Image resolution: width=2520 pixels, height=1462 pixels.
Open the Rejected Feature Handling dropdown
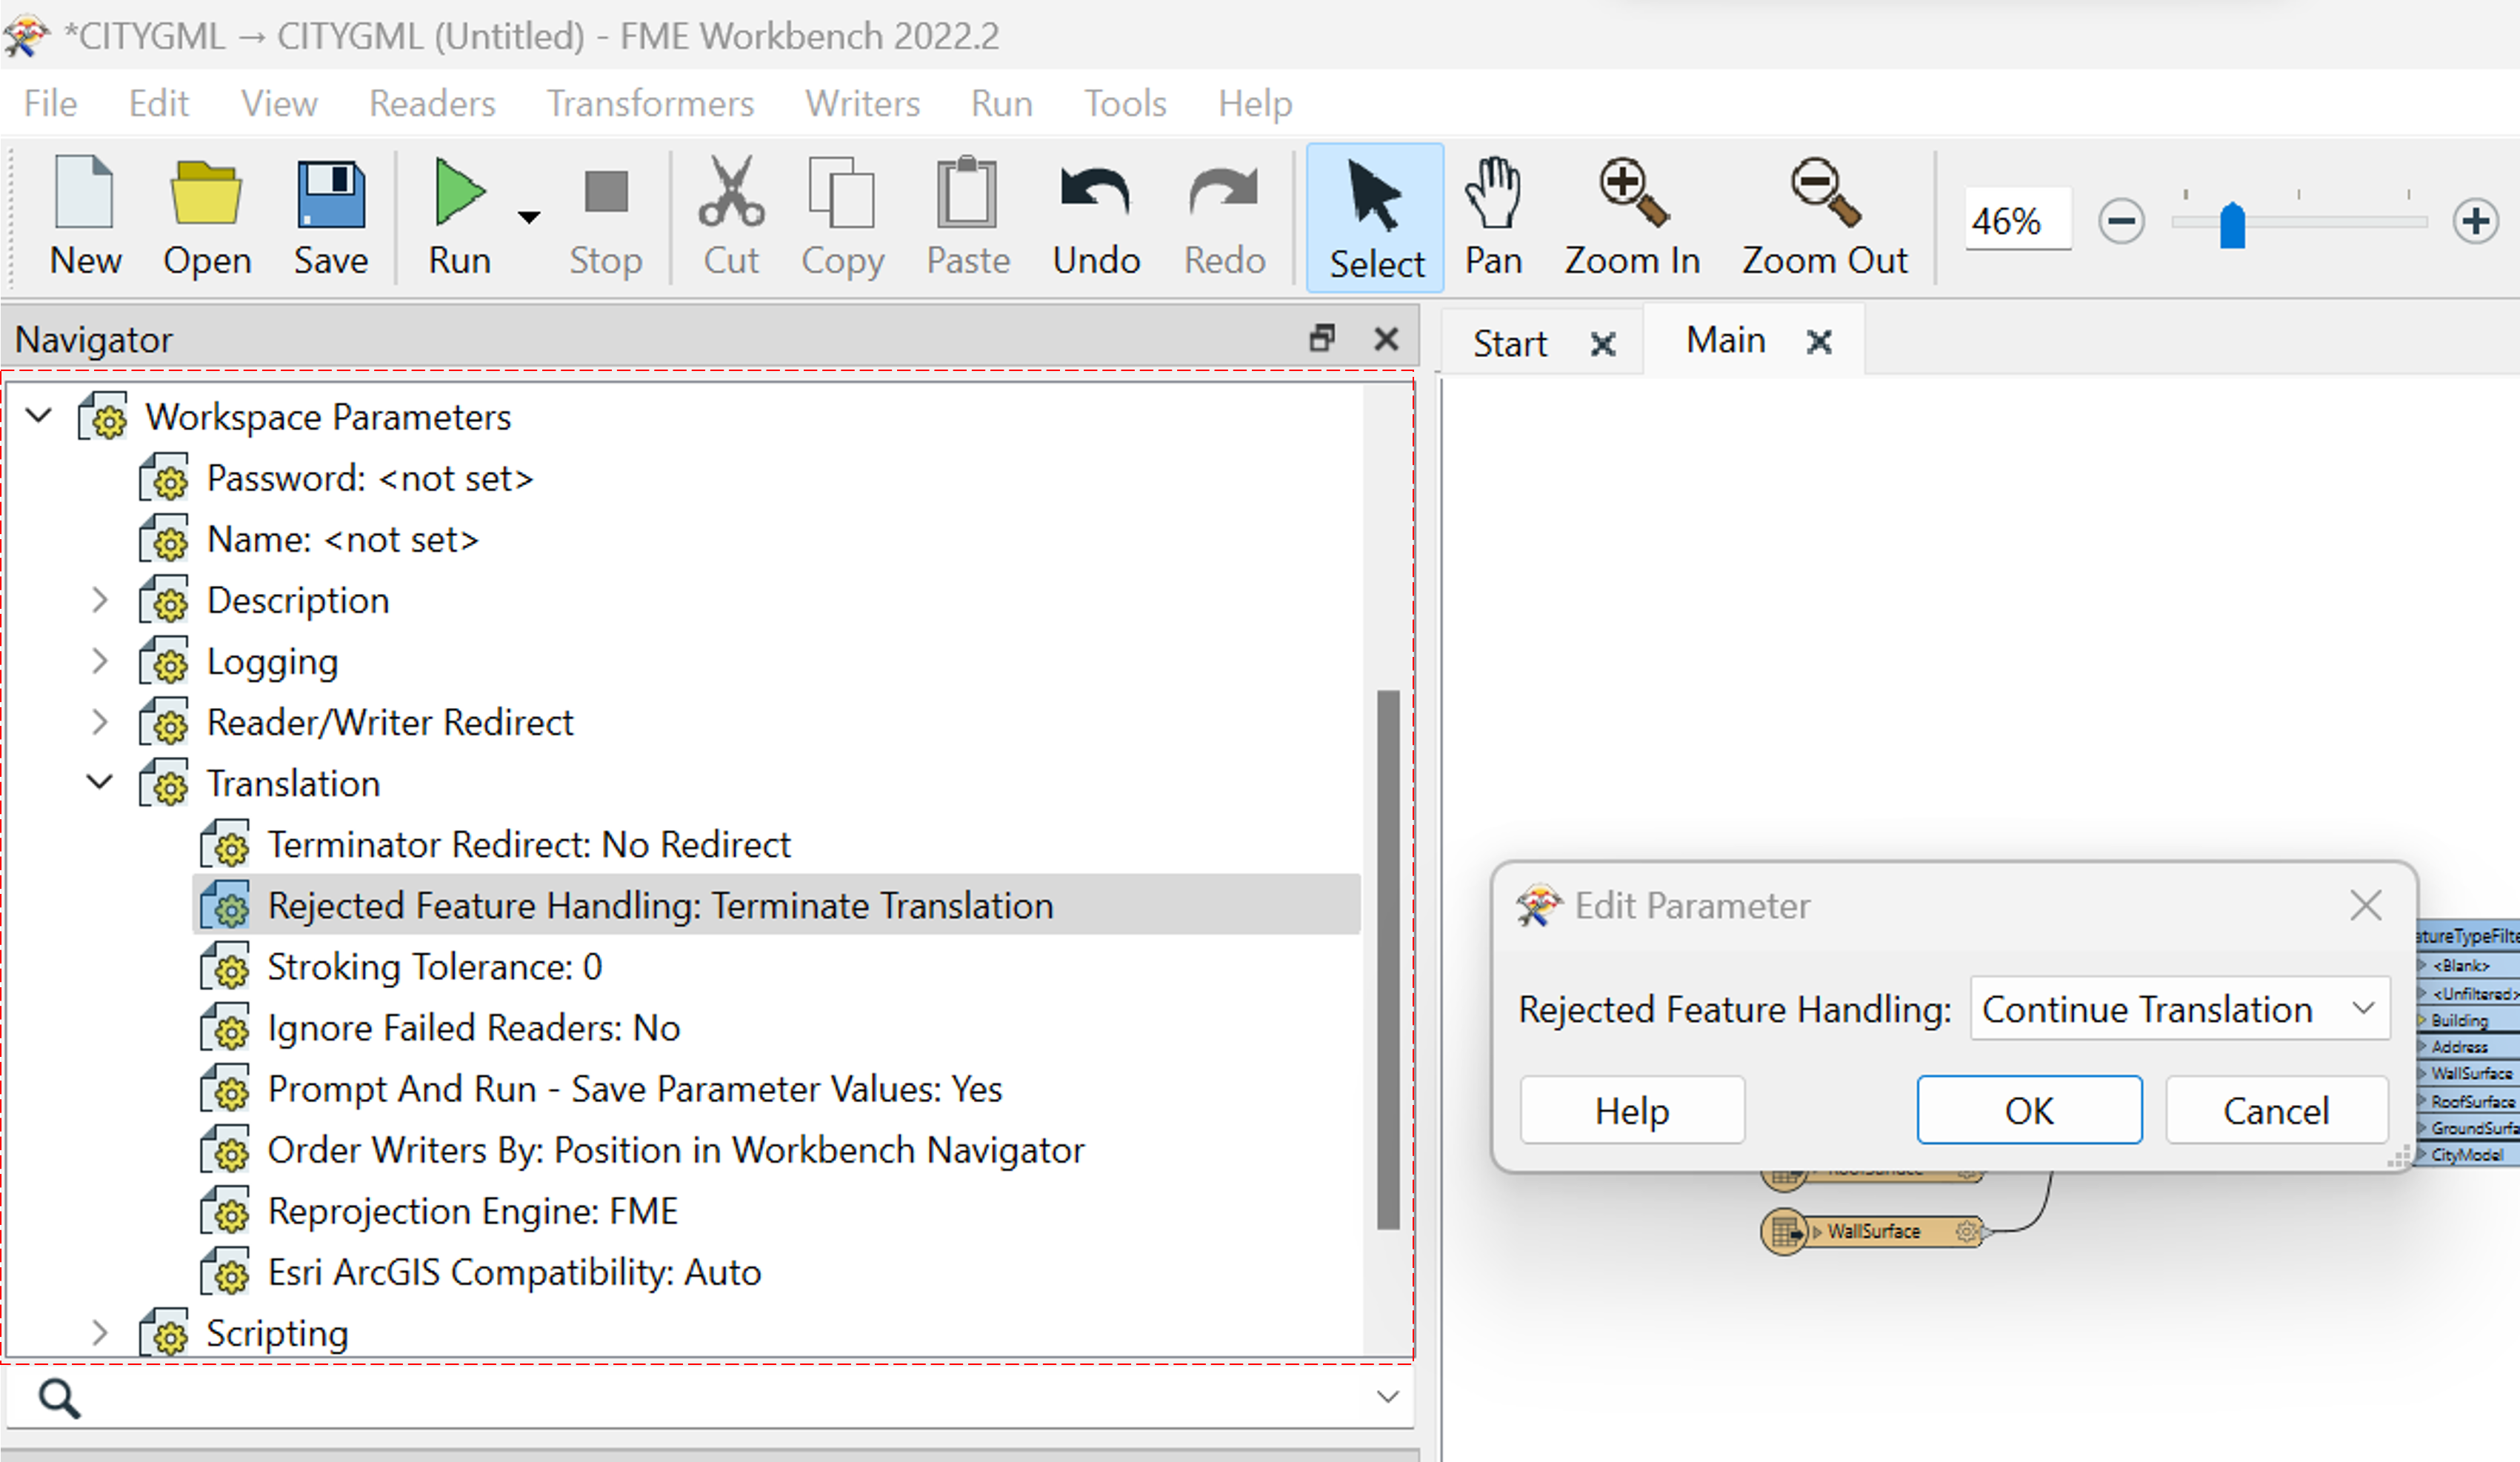pyautogui.click(x=2180, y=1009)
